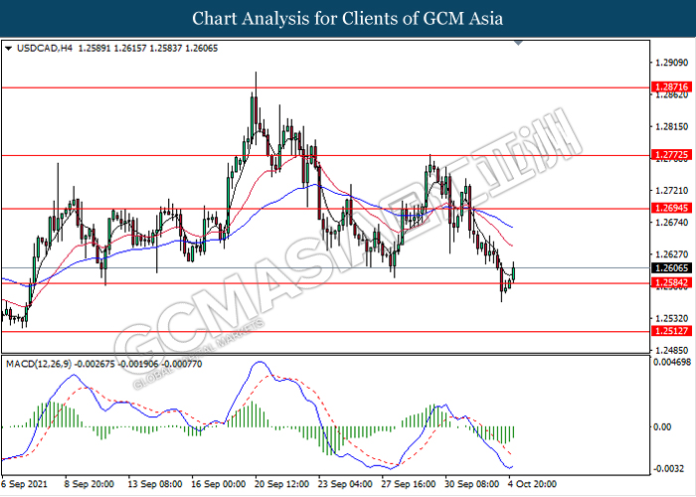Click the MACD scale value 0.004698
Viewport: 696px width, 497px height.
[671, 363]
